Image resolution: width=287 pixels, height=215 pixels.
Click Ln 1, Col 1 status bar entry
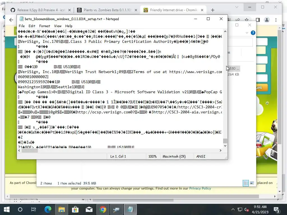pyautogui.click(x=118, y=156)
